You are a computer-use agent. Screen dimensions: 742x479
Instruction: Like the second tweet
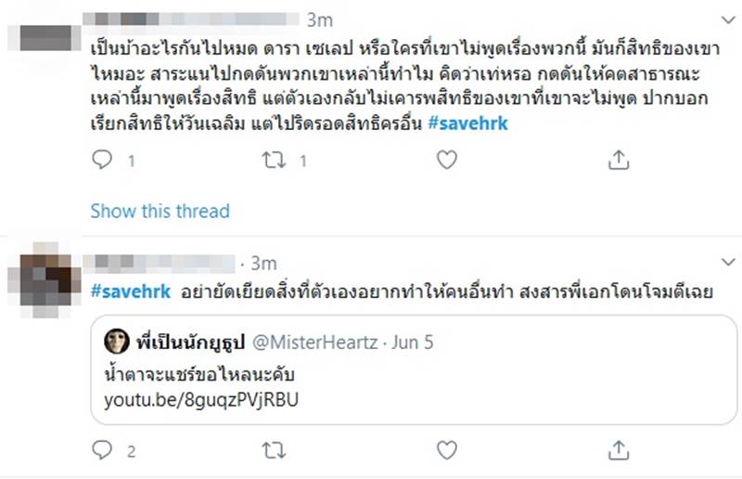click(447, 451)
